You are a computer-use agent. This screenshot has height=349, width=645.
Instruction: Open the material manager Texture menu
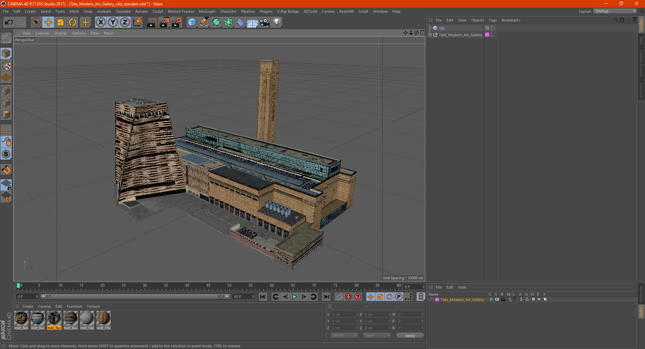(93, 306)
